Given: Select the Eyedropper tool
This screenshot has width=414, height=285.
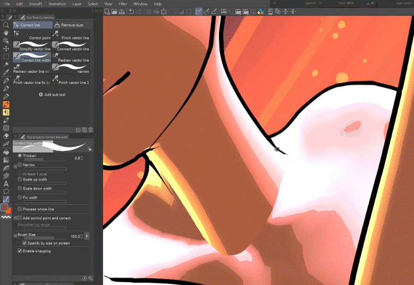Looking at the screenshot, I should [6, 72].
